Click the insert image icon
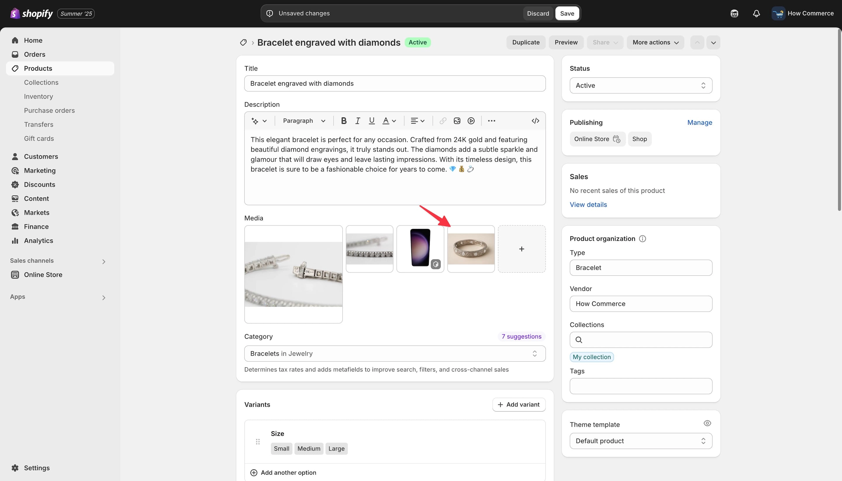 pos(457,121)
